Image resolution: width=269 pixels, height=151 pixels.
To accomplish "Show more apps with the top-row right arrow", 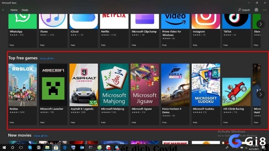I will tap(260, 24).
